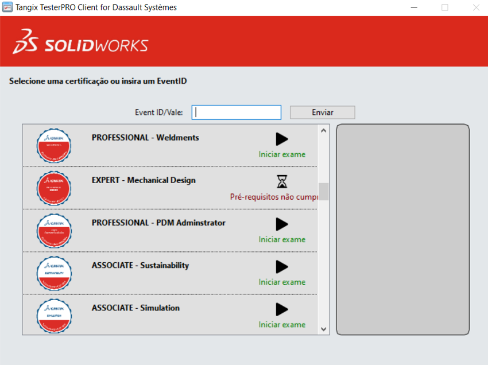Choose the Sustainability certification badge
This screenshot has width=488, height=365.
point(54,273)
